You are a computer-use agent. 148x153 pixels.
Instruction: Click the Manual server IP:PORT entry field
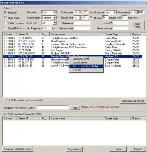[53, 108]
